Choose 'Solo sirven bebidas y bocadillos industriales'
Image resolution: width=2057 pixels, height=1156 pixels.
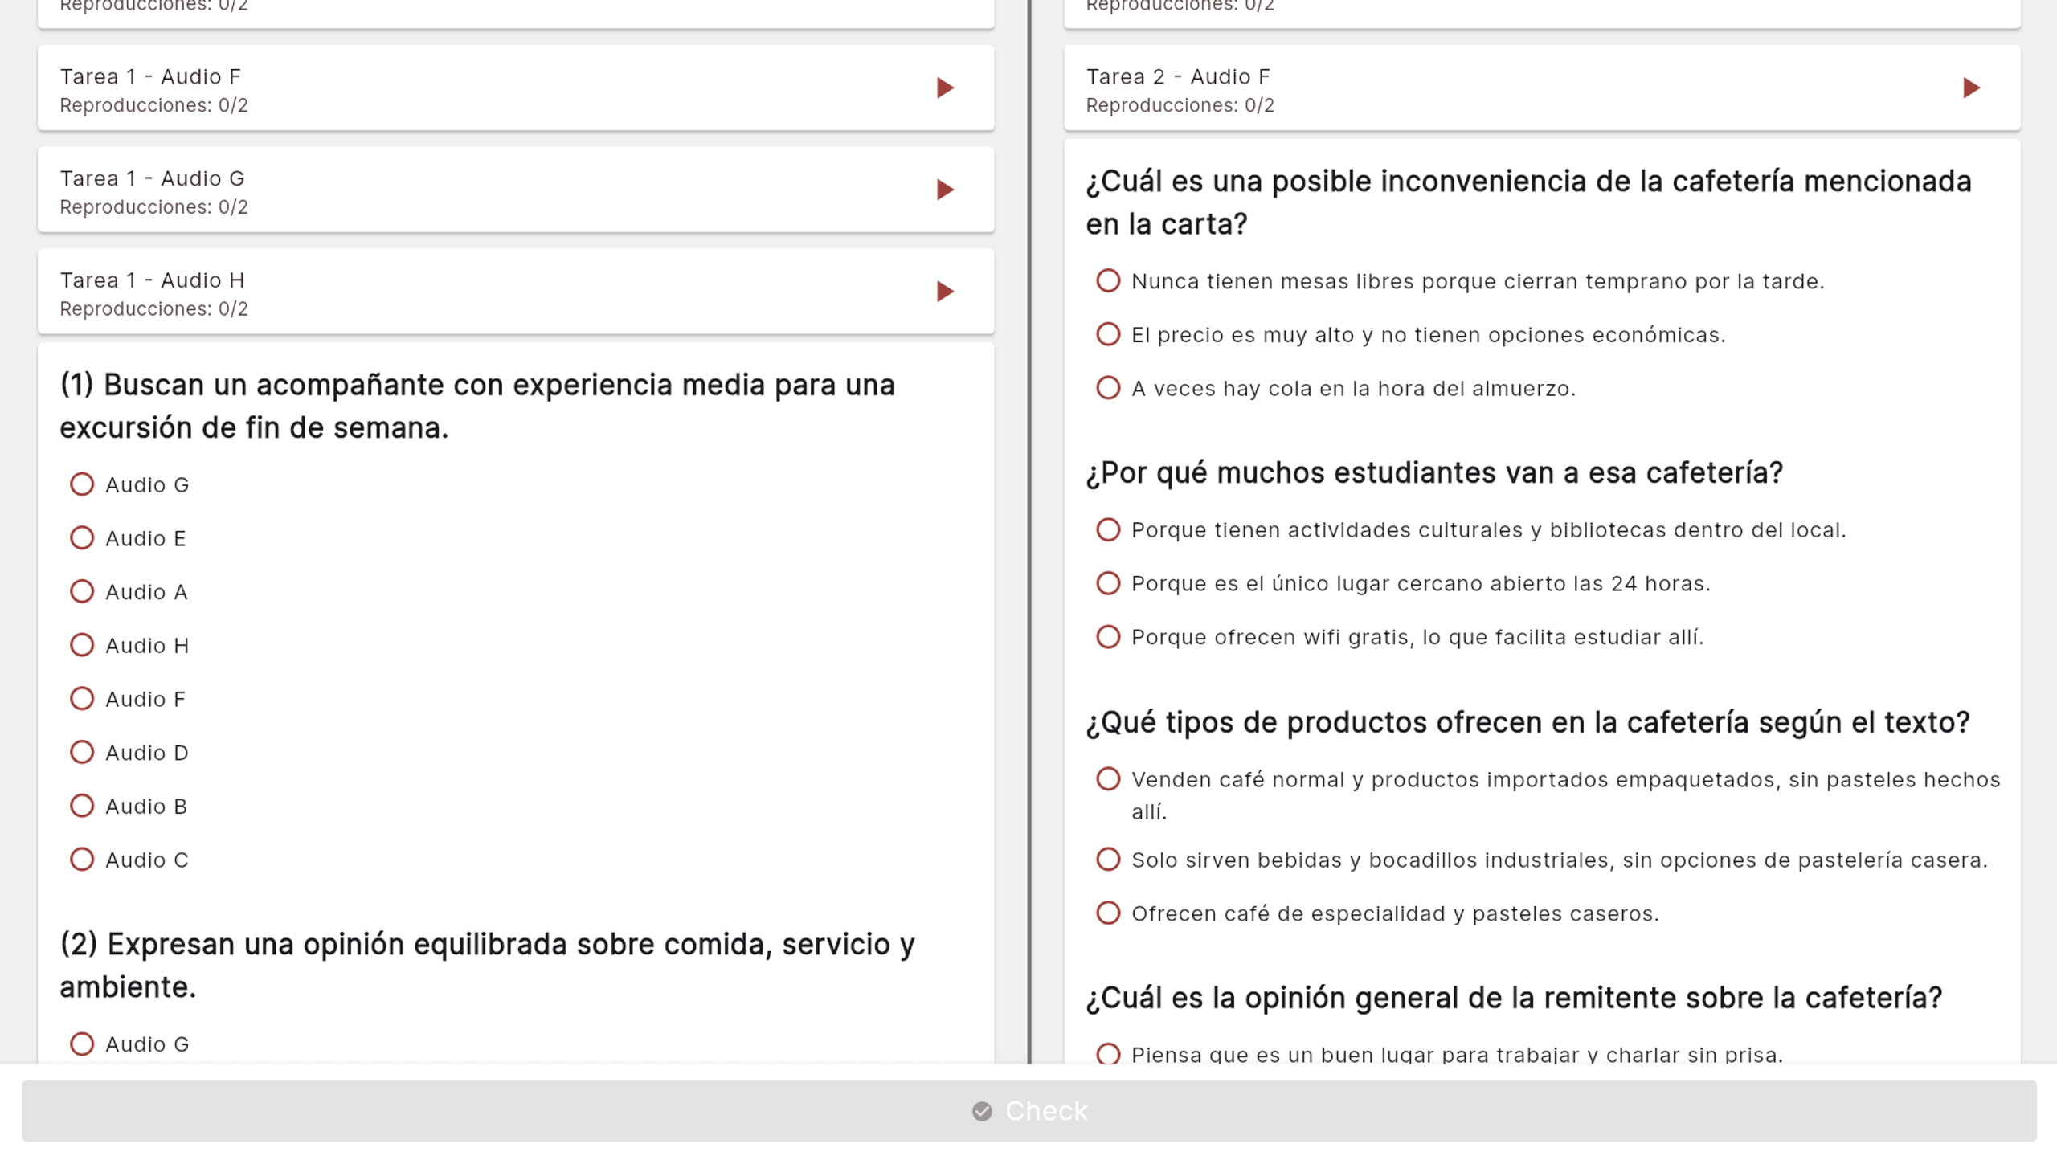[x=1108, y=860]
